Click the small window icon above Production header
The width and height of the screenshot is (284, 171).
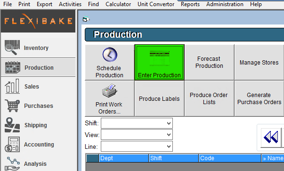[x=86, y=19]
